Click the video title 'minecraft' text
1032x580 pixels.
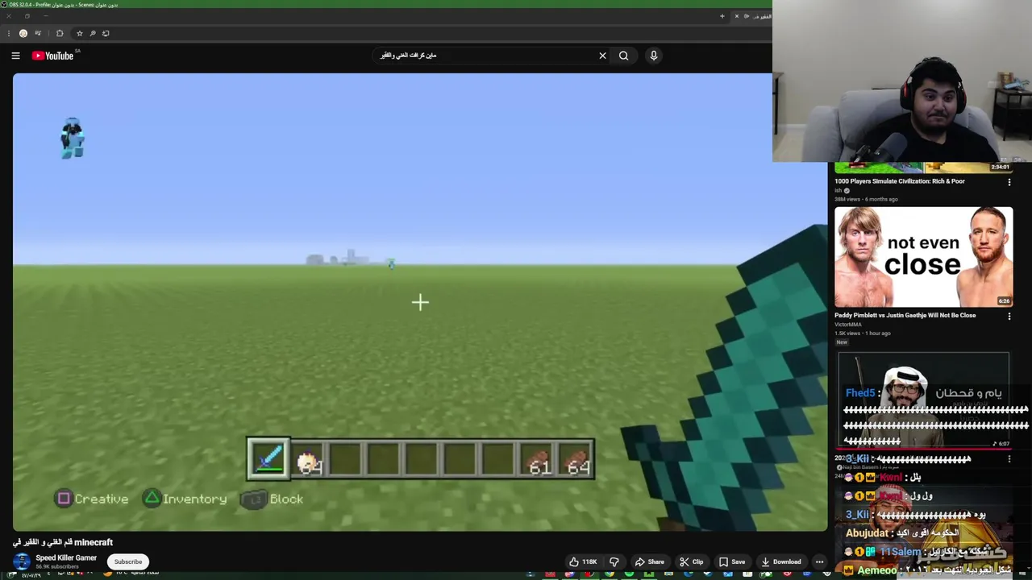pyautogui.click(x=94, y=542)
